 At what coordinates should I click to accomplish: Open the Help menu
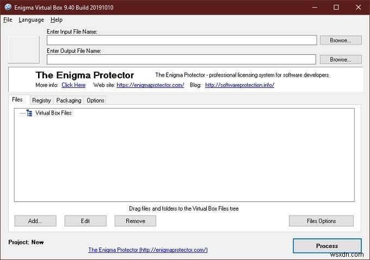pyautogui.click(x=57, y=20)
